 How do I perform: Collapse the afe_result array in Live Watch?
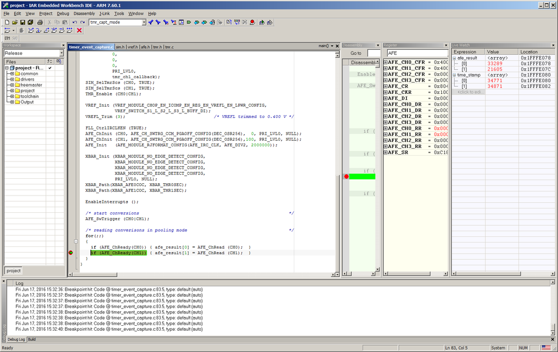click(x=455, y=58)
